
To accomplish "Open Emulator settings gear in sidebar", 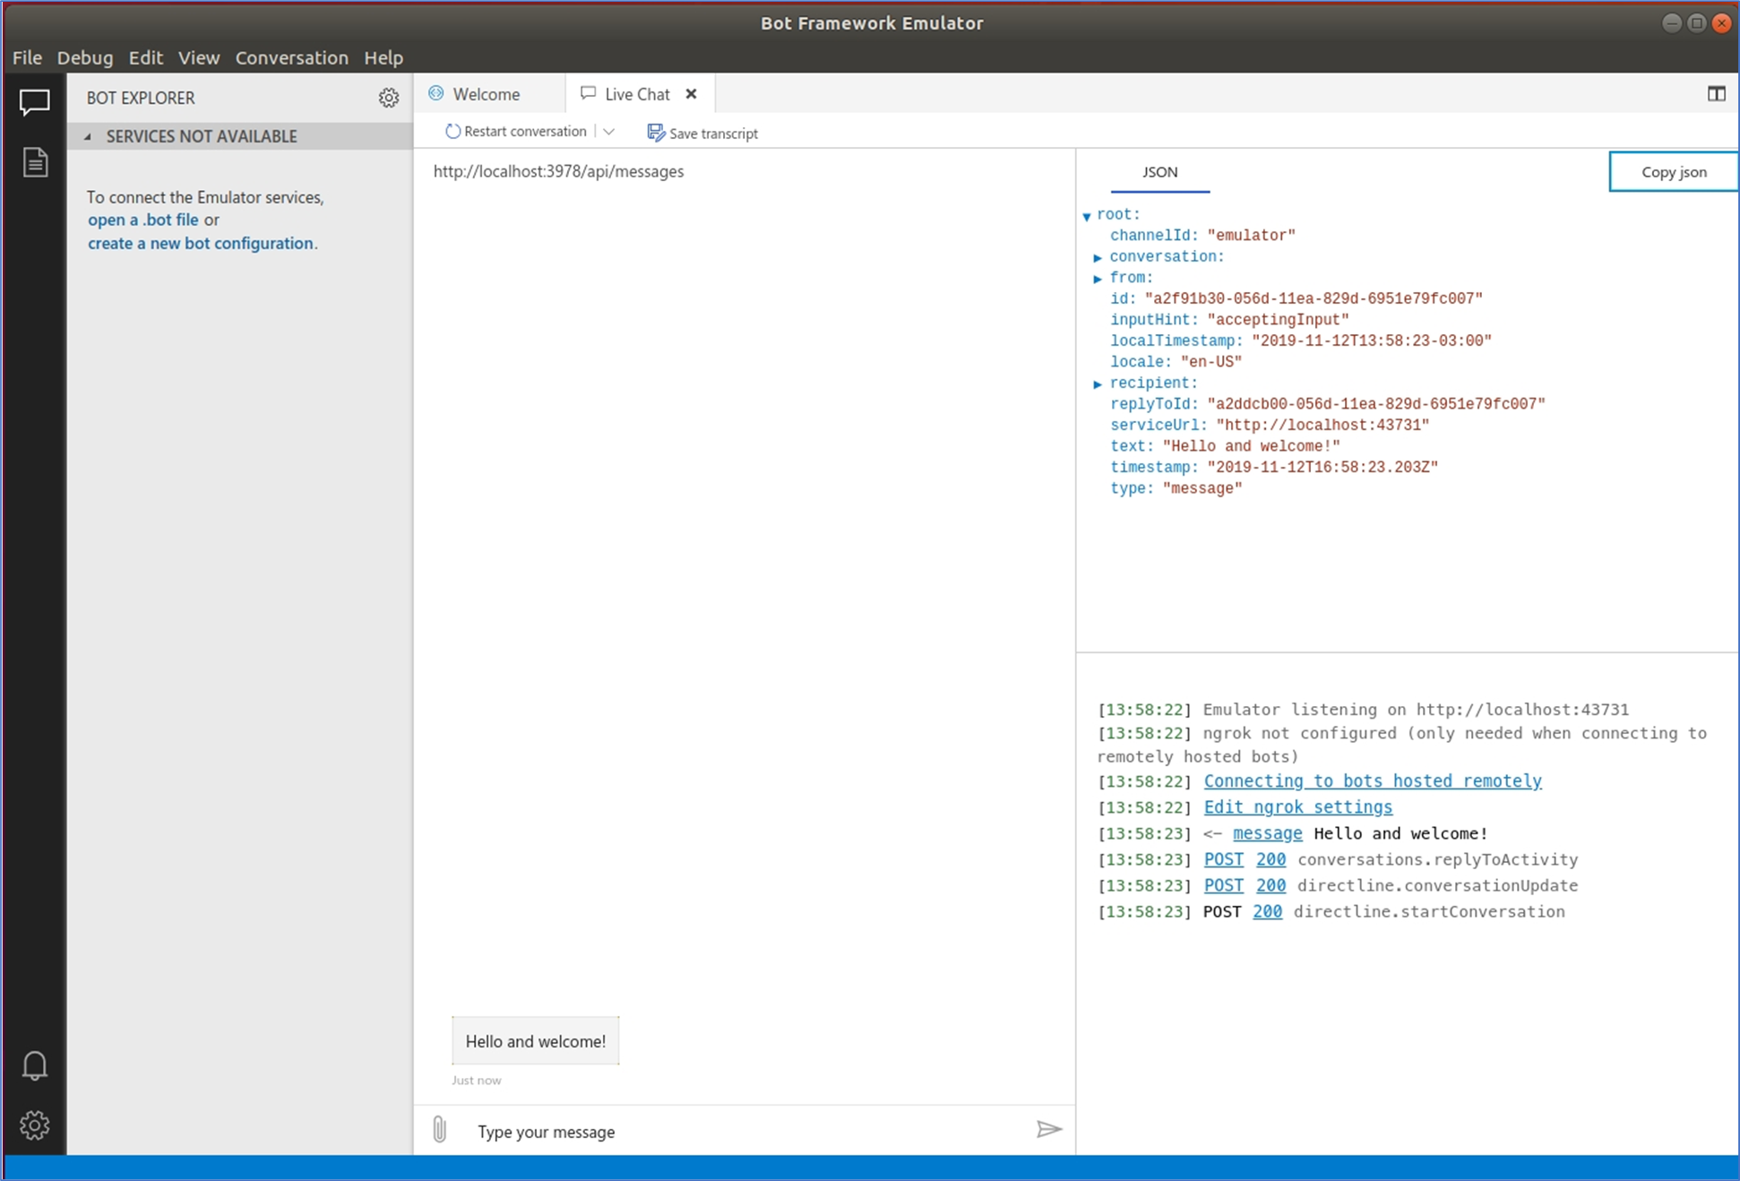I will (34, 1125).
